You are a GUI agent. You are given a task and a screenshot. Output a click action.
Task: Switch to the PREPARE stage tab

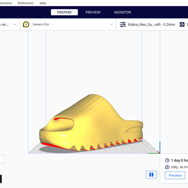tap(64, 12)
